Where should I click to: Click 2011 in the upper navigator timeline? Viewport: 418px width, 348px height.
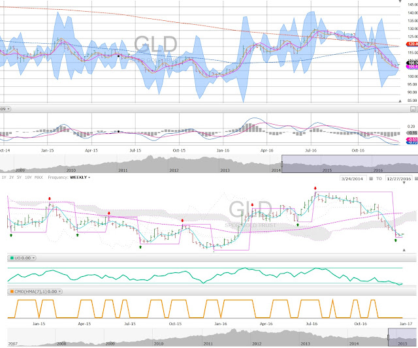click(x=123, y=170)
